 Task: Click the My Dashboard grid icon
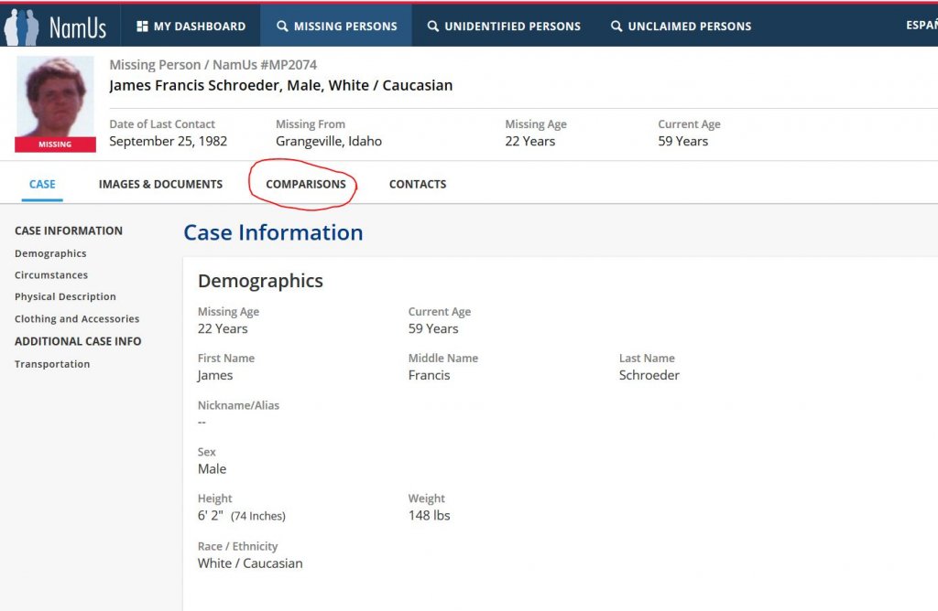coord(142,27)
